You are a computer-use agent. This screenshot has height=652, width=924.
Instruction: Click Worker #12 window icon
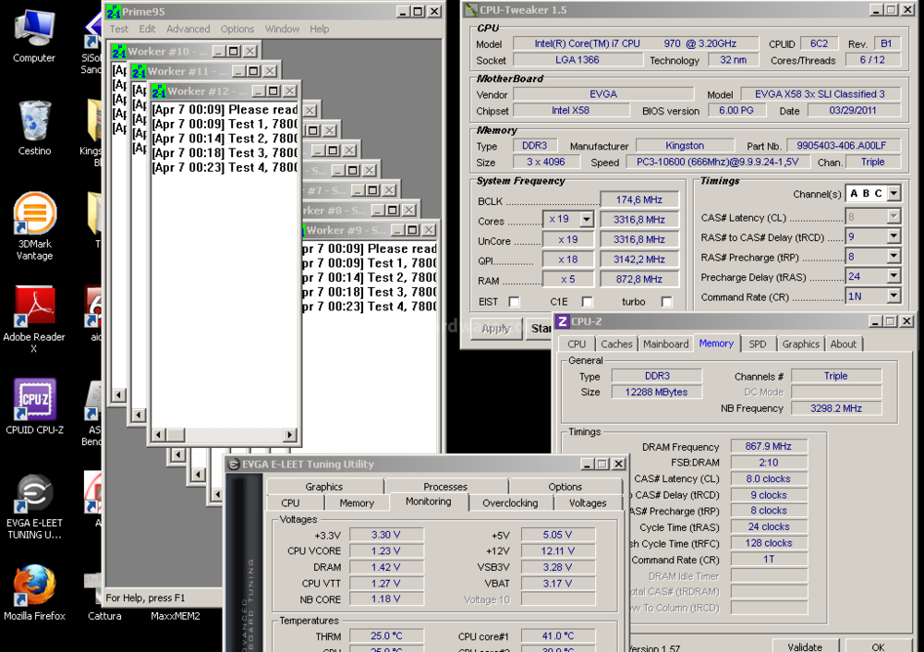pos(159,91)
